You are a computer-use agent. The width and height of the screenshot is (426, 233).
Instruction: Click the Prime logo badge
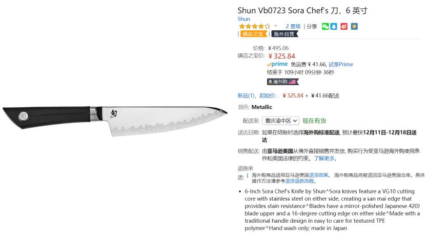point(277,64)
